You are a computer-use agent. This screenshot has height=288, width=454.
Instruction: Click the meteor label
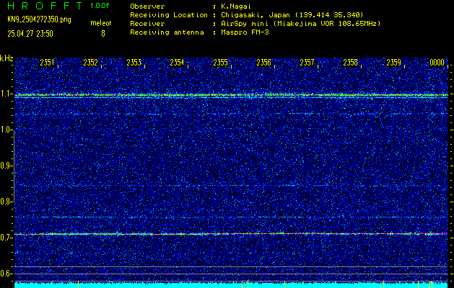click(101, 23)
